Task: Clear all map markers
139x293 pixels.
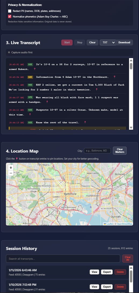Action: click(x=120, y=151)
